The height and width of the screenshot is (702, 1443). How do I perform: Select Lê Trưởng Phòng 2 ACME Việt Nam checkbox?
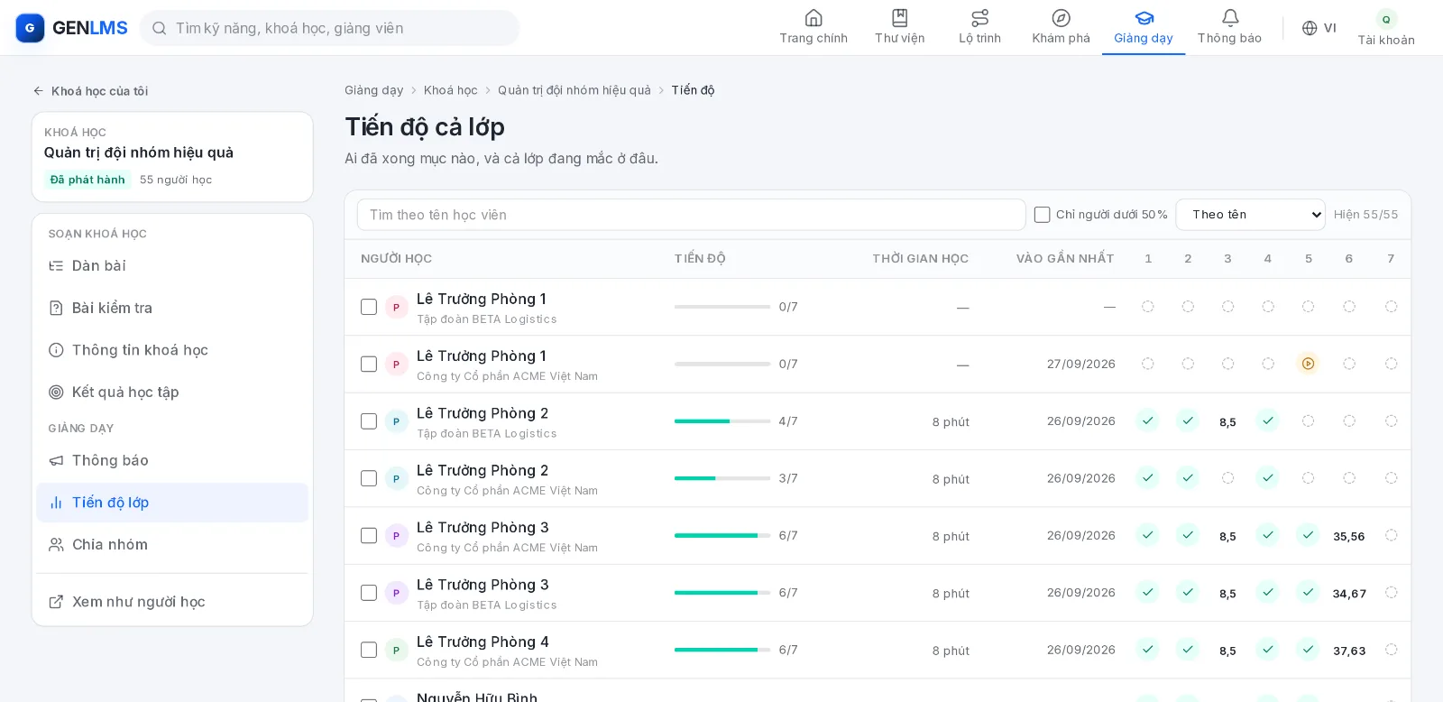(x=369, y=478)
